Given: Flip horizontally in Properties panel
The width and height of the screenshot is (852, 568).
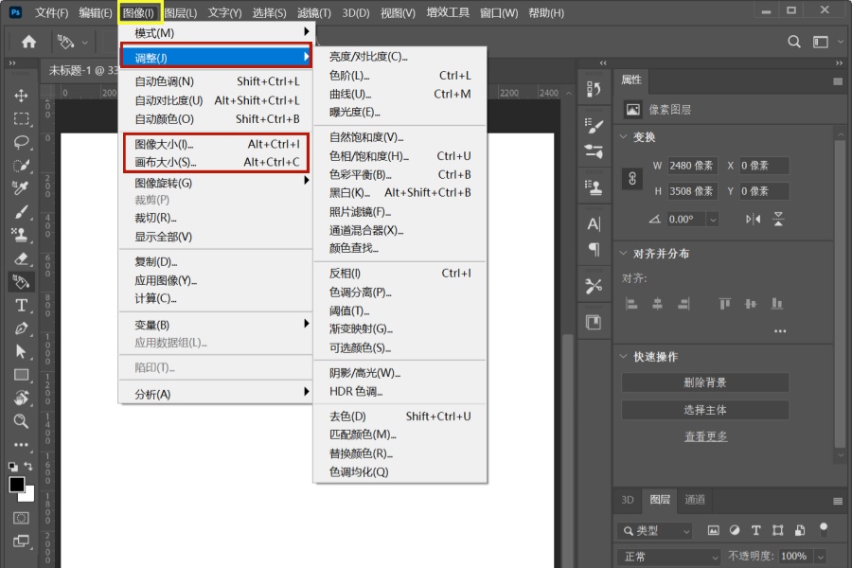Looking at the screenshot, I should 754,219.
